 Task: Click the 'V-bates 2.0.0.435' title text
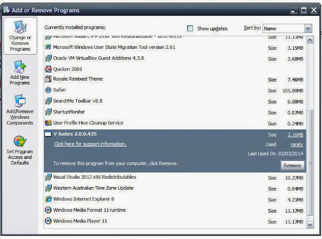75,134
